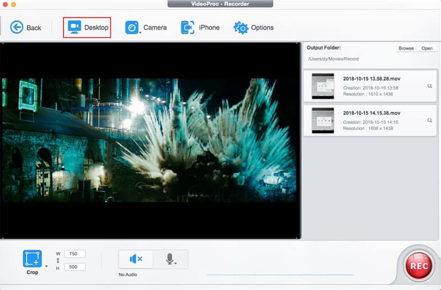Viewport: 441px width, 290px height.
Task: Go back using the Back arrow icon
Action: (17, 28)
